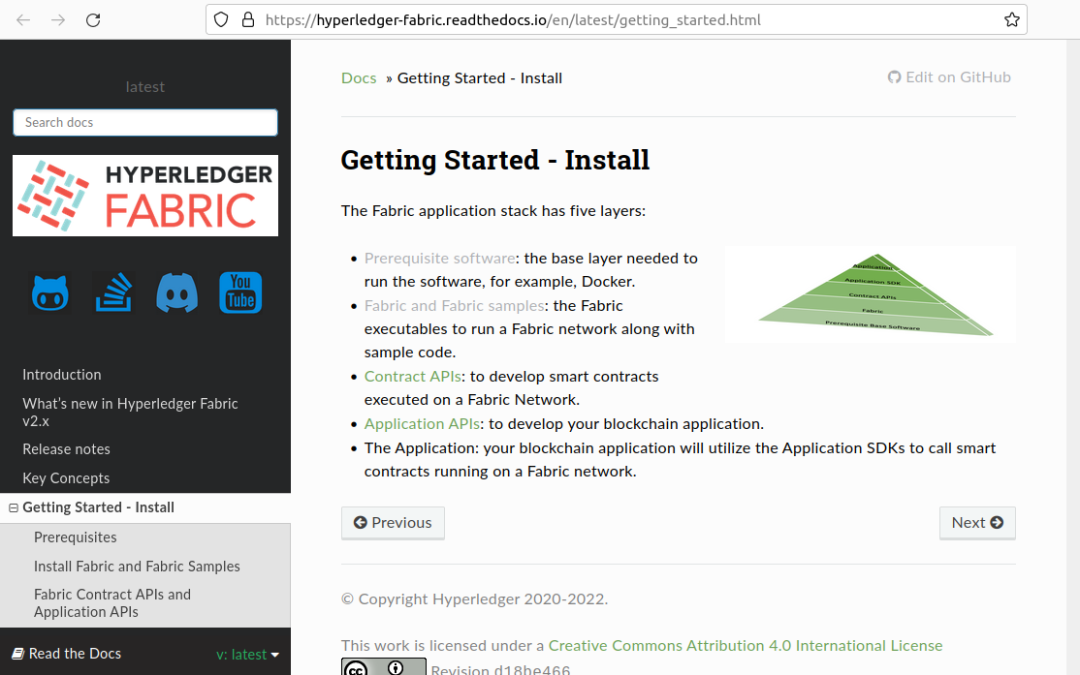Click the site security lock icon
1080x675 pixels.
pyautogui.click(x=248, y=20)
